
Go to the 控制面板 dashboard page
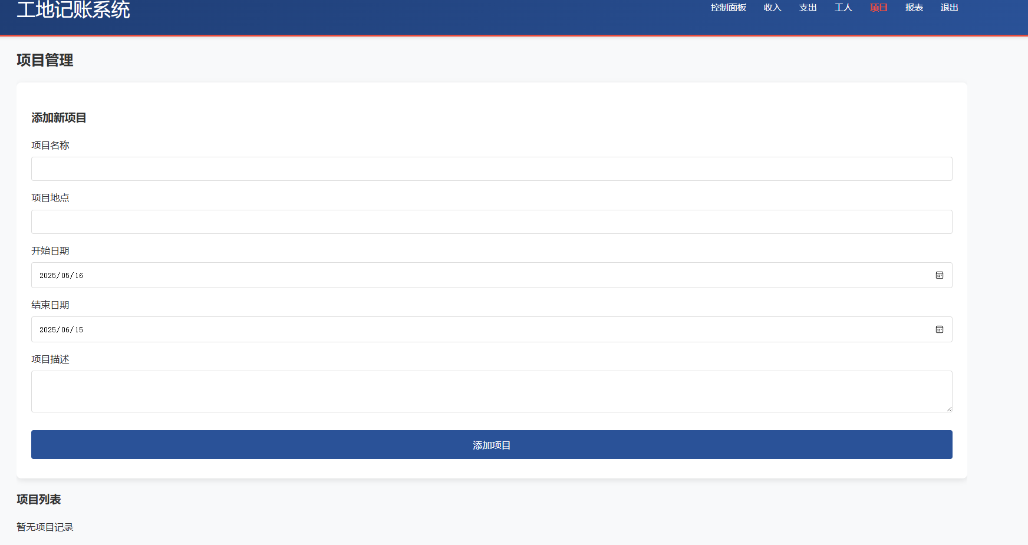(x=728, y=8)
